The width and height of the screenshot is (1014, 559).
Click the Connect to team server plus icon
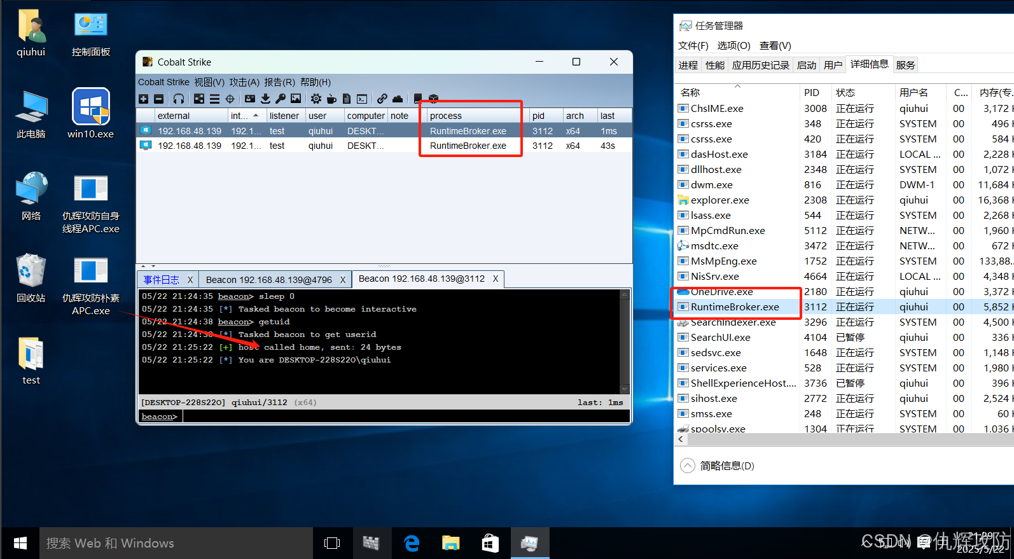pos(143,99)
